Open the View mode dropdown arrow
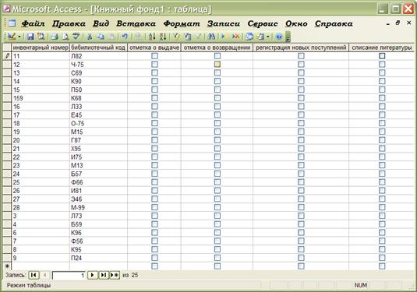417x292 pixels. point(19,37)
